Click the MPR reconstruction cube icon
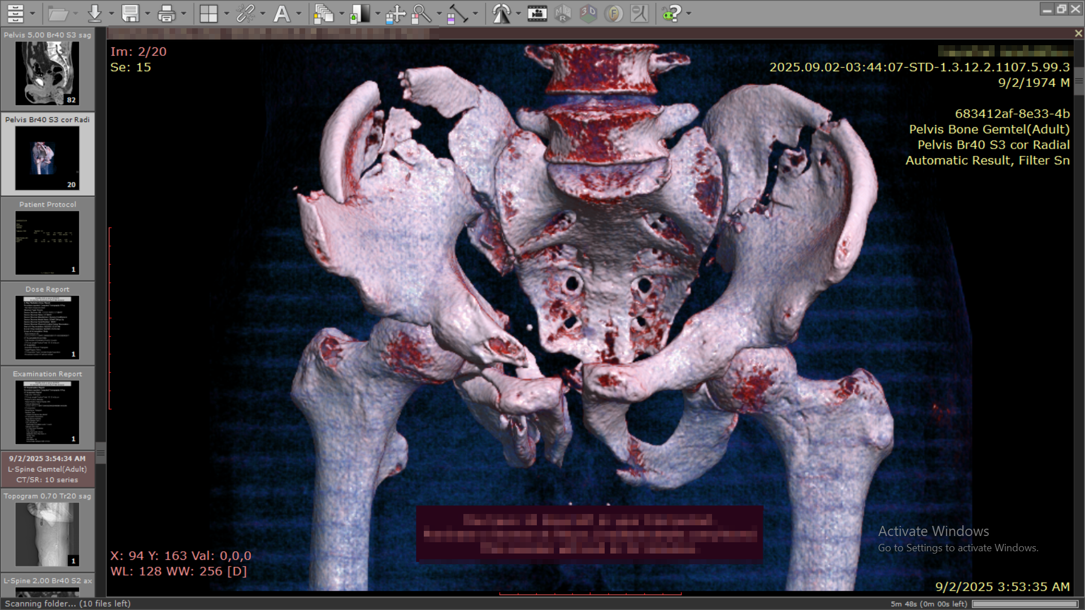Screen dimensions: 1085x610 pos(563,13)
